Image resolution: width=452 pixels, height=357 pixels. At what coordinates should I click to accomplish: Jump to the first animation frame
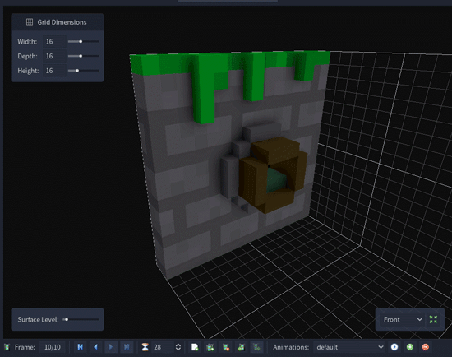[x=81, y=347]
